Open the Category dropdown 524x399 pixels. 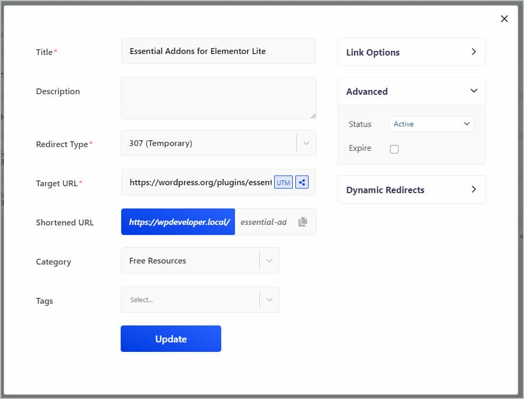coord(200,260)
